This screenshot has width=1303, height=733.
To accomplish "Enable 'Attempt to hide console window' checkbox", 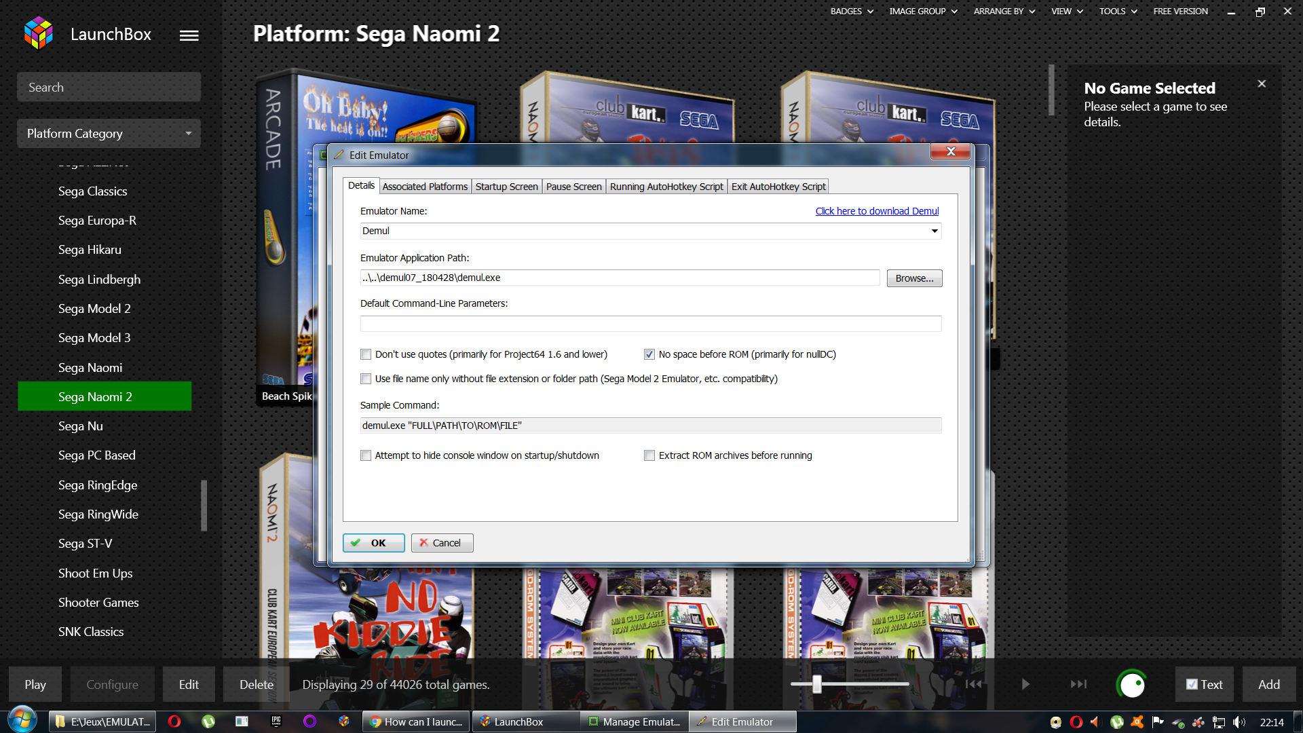I will click(366, 455).
